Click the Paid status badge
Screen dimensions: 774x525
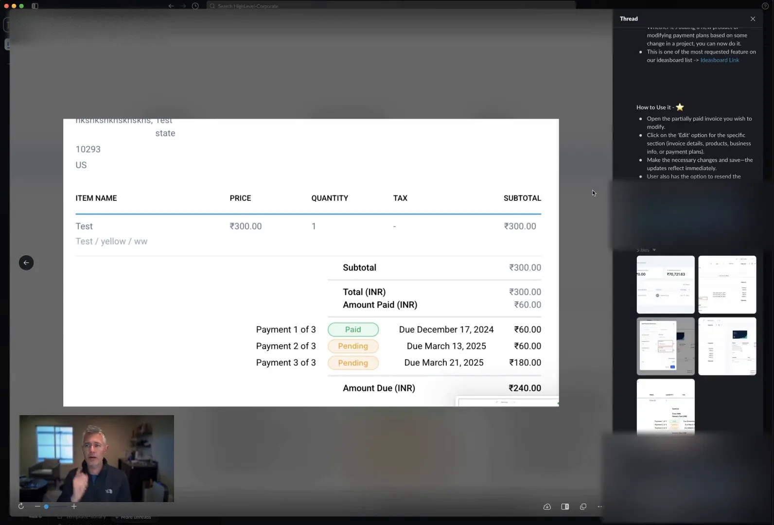point(353,330)
